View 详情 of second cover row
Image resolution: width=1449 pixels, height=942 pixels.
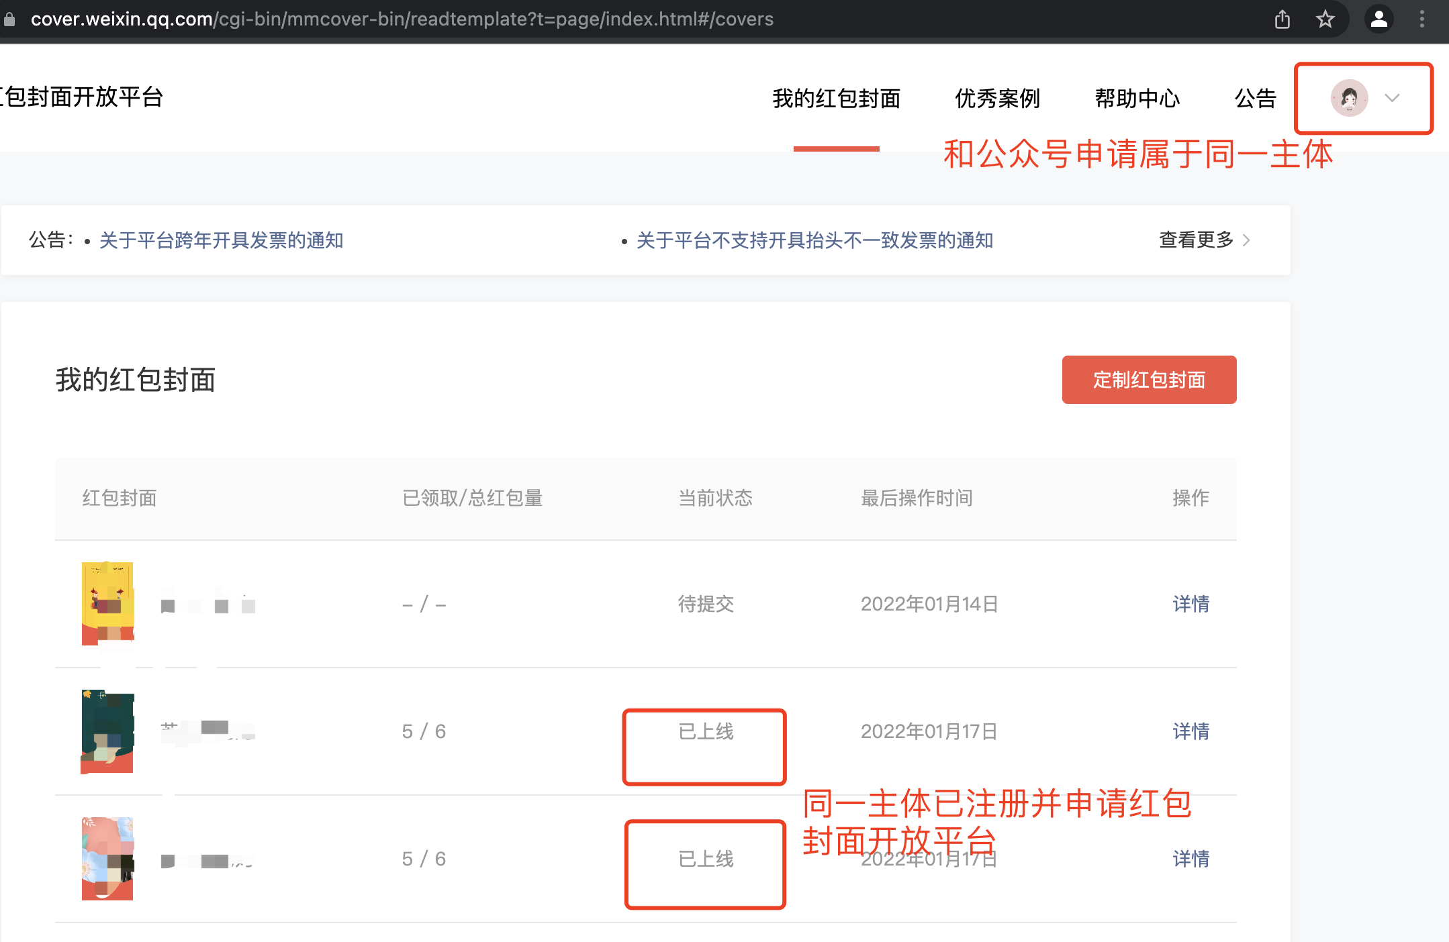point(1190,731)
